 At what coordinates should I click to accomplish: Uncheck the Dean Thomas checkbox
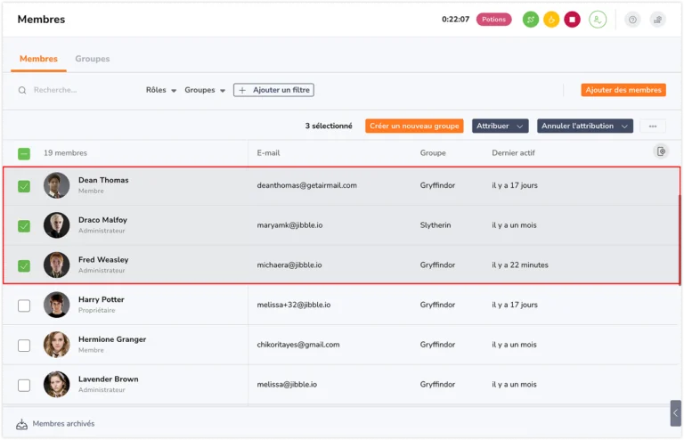coord(24,186)
